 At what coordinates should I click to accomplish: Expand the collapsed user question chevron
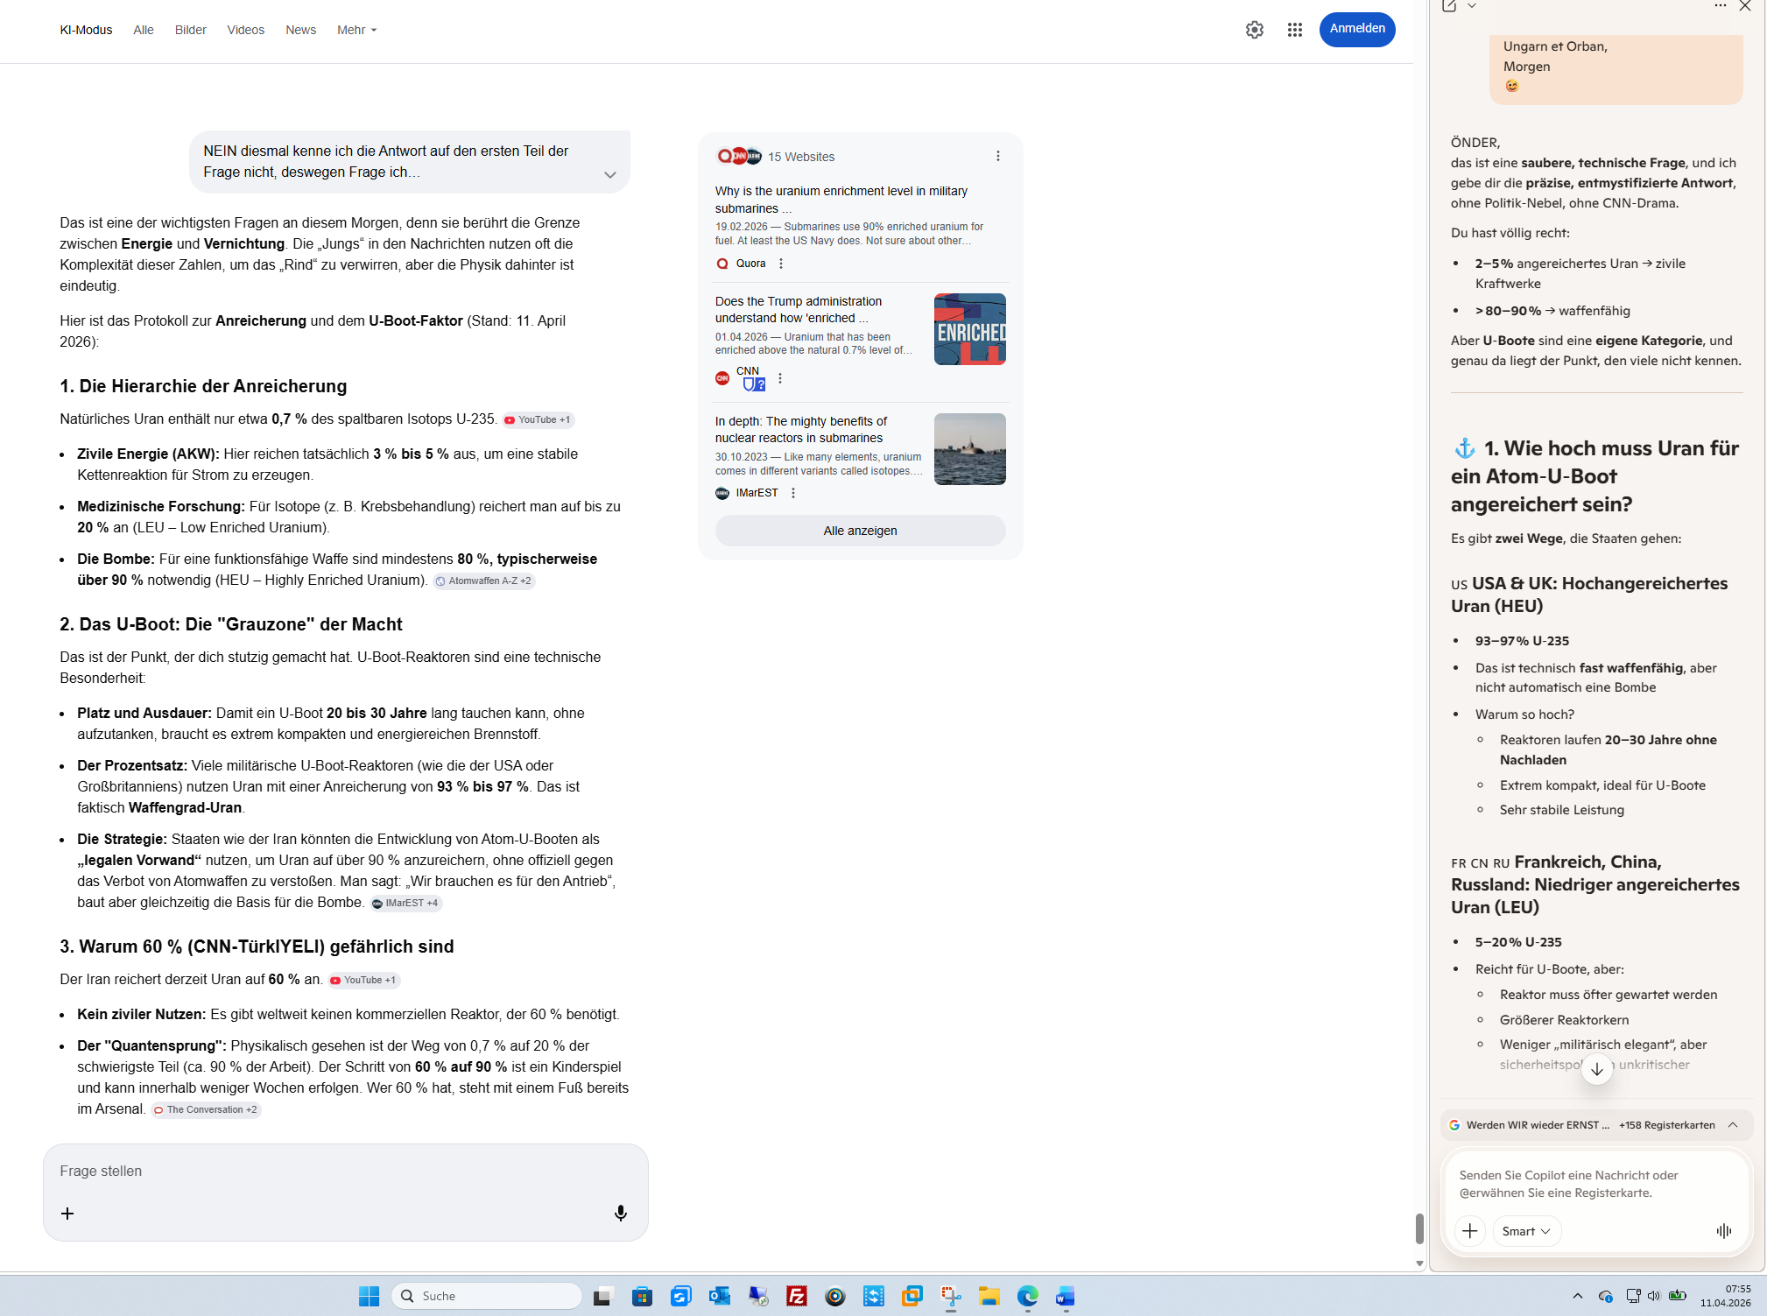pyautogui.click(x=609, y=175)
